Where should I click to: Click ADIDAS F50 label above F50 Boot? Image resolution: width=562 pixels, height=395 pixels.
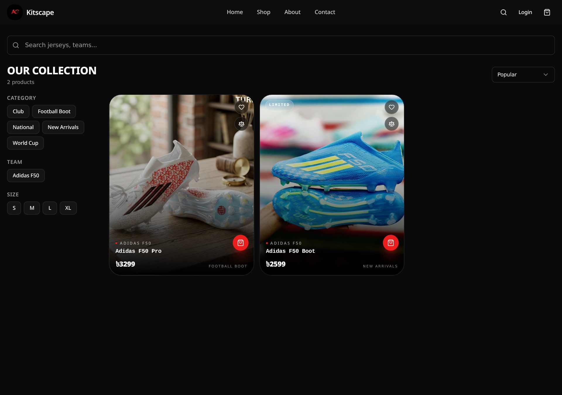[286, 243]
